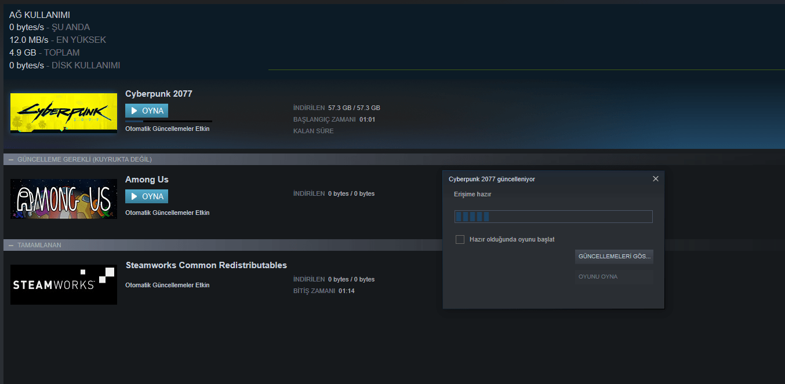Viewport: 785px width, 384px height.
Task: Click Steamworks Common Redistributables title
Action: pyautogui.click(x=206, y=265)
